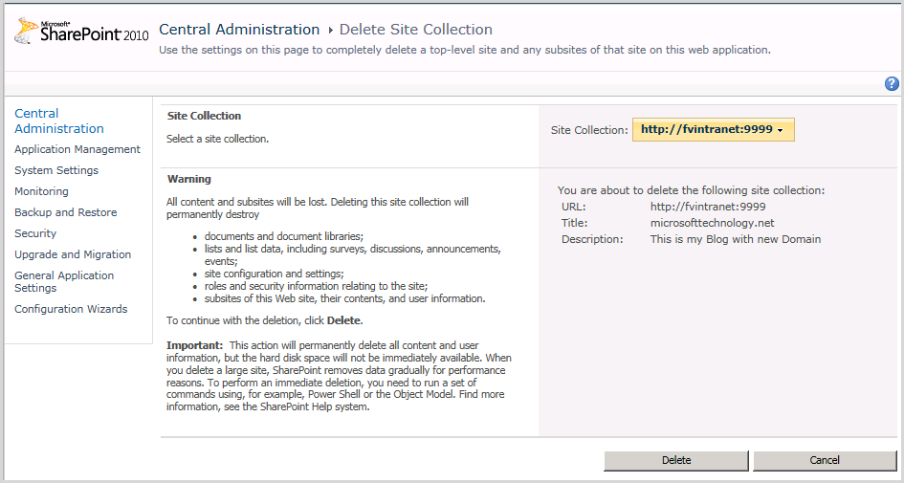The image size is (904, 483).
Task: Open Upgrade and Migration
Action: [73, 254]
